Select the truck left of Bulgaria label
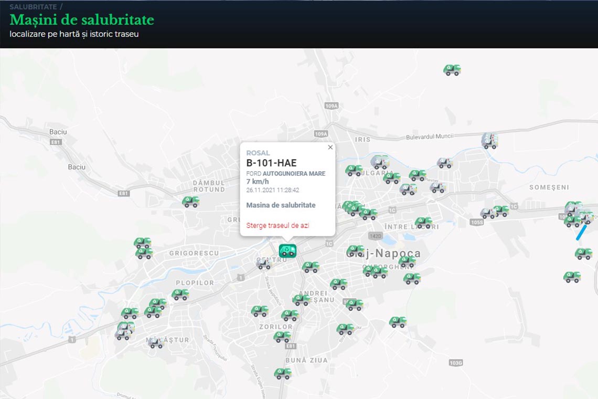 tap(354, 170)
